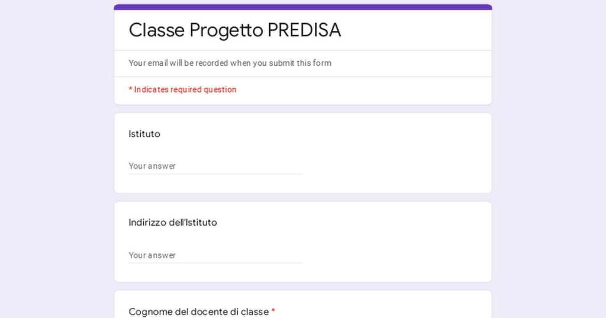Click the Istituto answer field
This screenshot has height=318, width=606.
[x=215, y=166]
